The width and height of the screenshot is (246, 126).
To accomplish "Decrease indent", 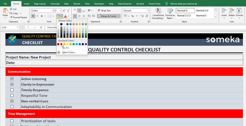I will pyautogui.click(x=89, y=16).
